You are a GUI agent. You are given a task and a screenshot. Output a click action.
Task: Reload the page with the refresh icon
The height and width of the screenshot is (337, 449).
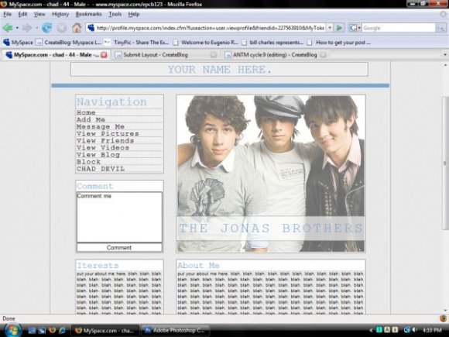[46, 28]
